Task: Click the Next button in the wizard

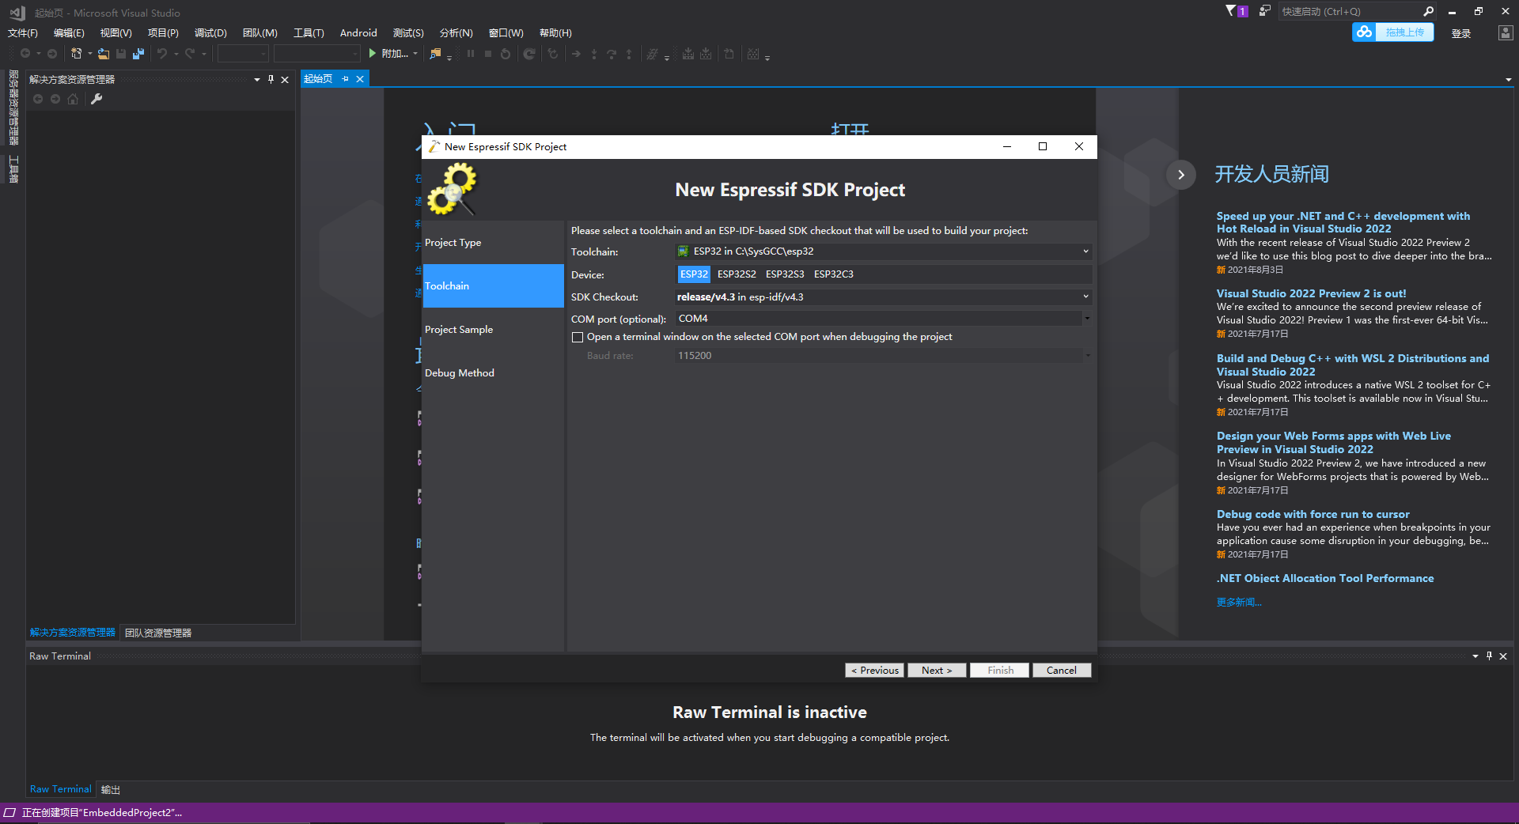Action: click(937, 670)
